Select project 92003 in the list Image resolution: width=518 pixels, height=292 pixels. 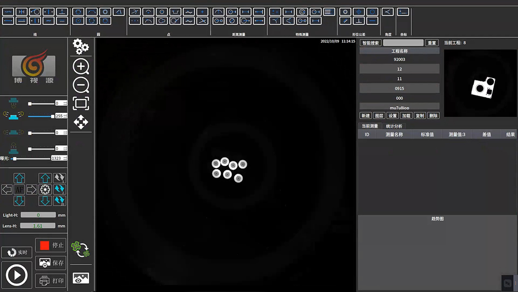coord(400,59)
